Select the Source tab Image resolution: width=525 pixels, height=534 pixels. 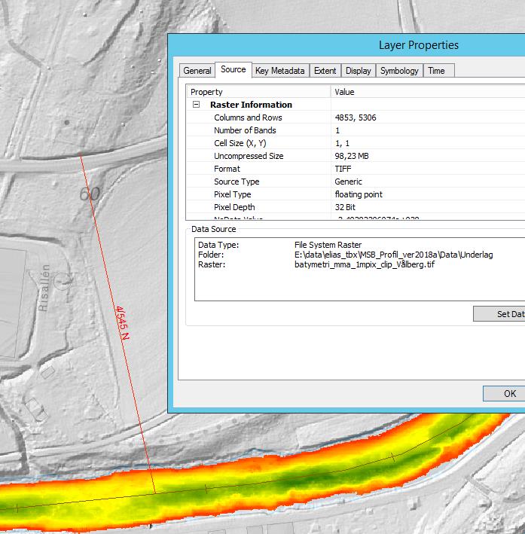[x=234, y=69]
